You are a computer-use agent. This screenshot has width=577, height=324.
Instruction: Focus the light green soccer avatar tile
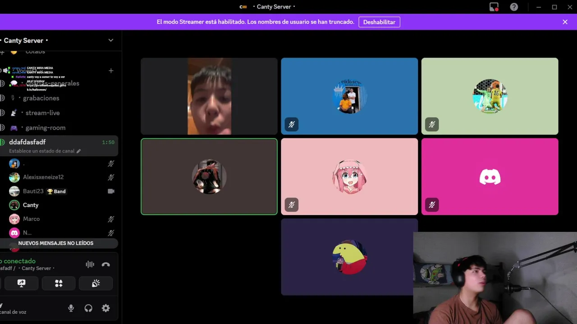point(490,96)
